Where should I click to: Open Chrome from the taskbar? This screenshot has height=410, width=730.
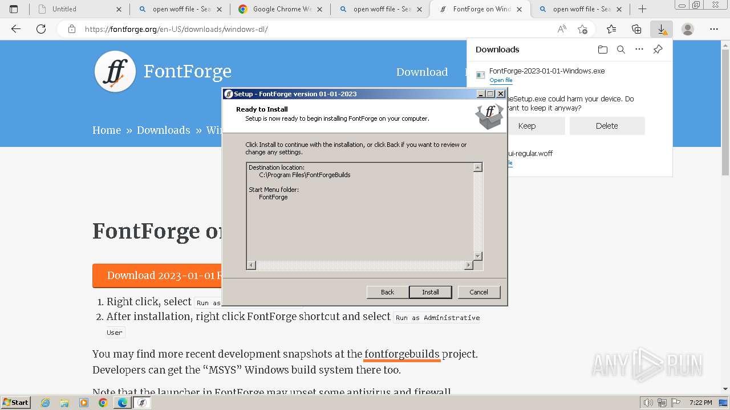103,403
